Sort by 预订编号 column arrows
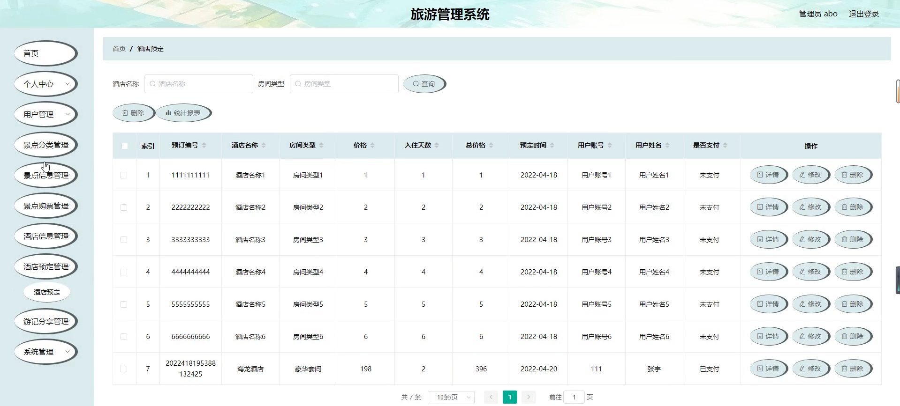Image resolution: width=900 pixels, height=406 pixels. pyautogui.click(x=204, y=146)
